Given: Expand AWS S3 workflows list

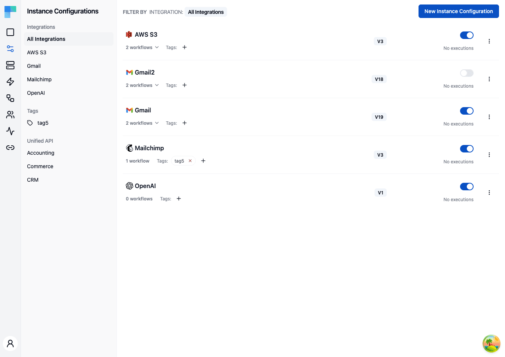Looking at the screenshot, I should pyautogui.click(x=142, y=48).
